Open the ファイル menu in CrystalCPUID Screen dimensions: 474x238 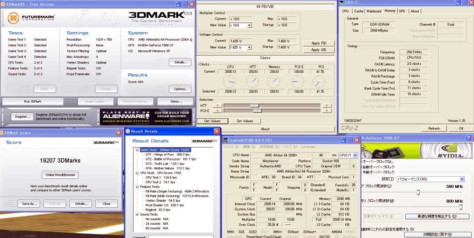click(x=231, y=147)
